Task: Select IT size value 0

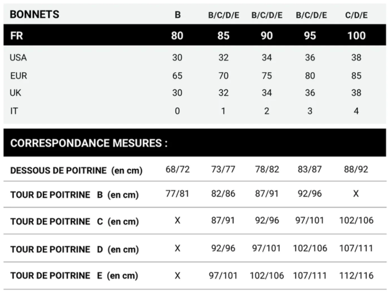Action: click(x=178, y=111)
